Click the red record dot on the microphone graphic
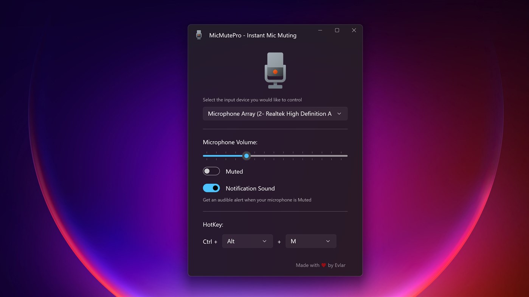Screen dimensions: 529x297 click(275, 71)
